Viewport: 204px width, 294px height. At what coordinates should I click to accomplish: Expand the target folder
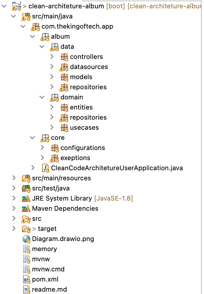click(x=14, y=229)
